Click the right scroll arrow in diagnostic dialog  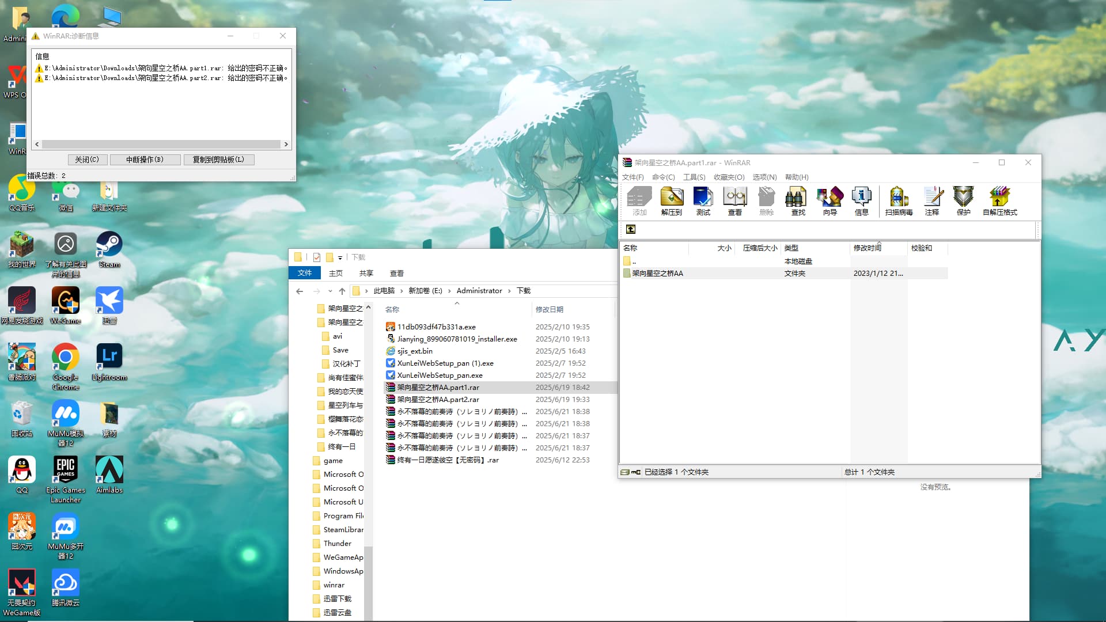point(286,145)
